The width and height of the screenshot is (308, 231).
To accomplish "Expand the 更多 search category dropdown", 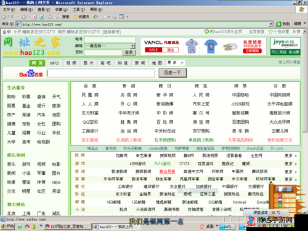I will (182, 63).
